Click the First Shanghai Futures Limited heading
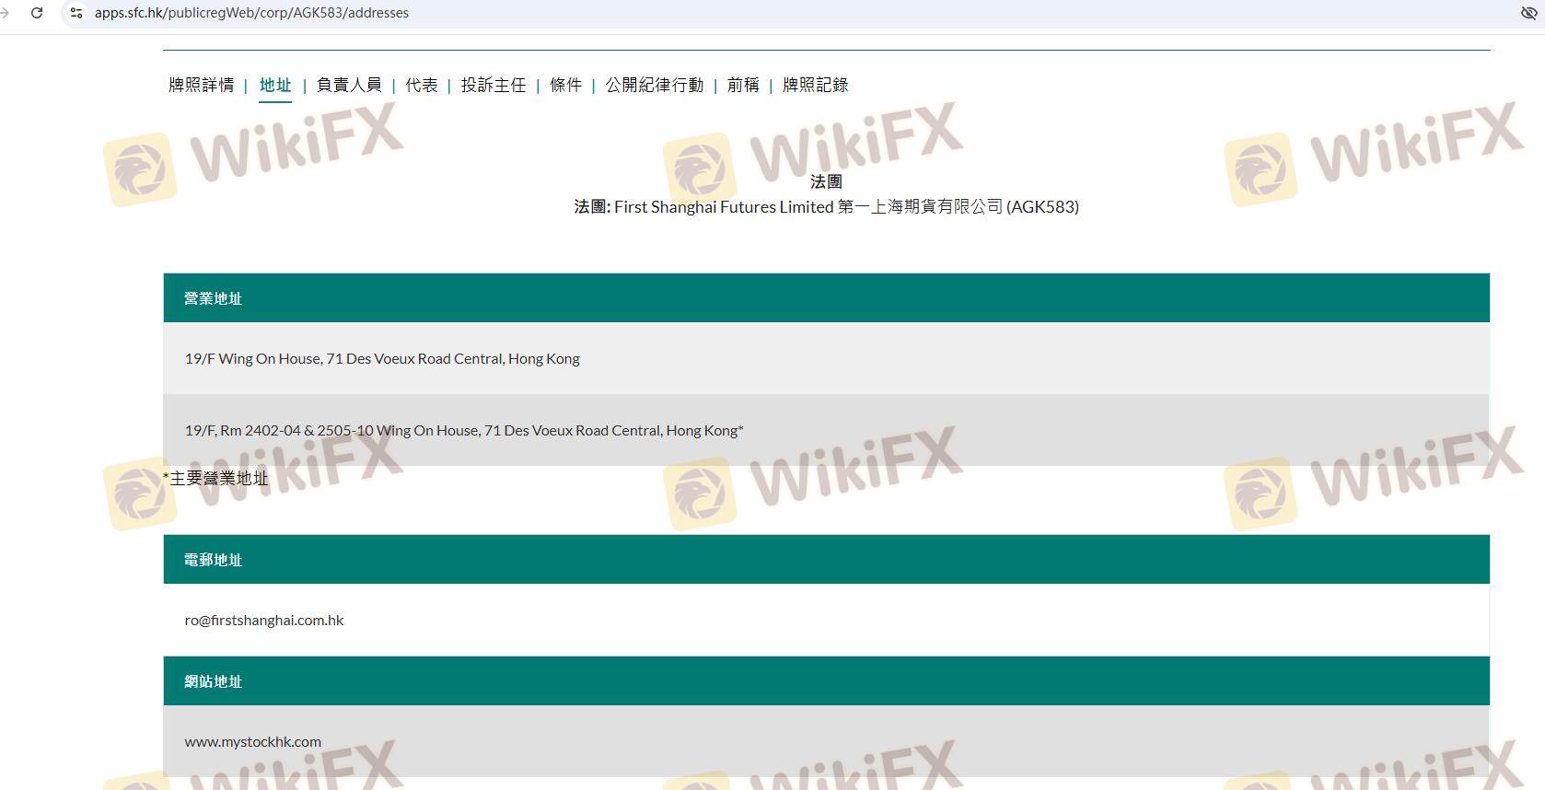The width and height of the screenshot is (1545, 790). pos(826,207)
